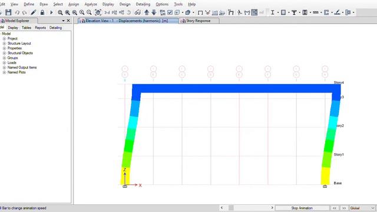The image size is (377, 212).
Task: Click the animation speed slider thumb
Action: 231,208
